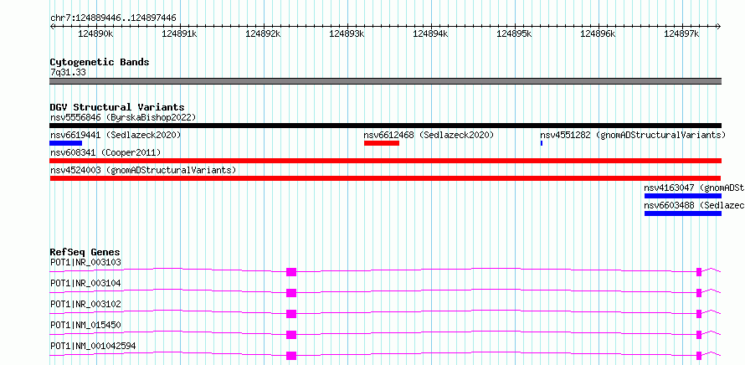Click the small right exon of POT1|NR_003103
Screen dimensions: 745x365
[x=699, y=272]
